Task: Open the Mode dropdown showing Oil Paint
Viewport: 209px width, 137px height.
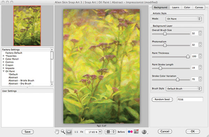Action: (x=184, y=19)
